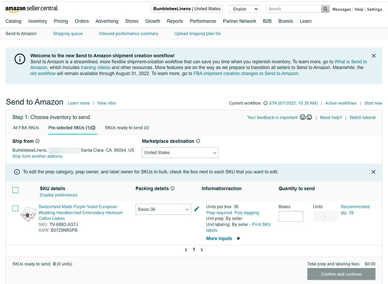Expand the Swiss-36 packing template dropdown
Viewport: 388px width, 284px height.
[x=163, y=209]
